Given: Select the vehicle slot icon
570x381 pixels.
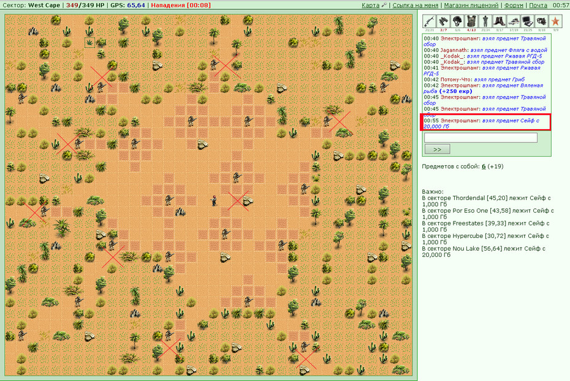Looking at the screenshot, I should (x=513, y=21).
